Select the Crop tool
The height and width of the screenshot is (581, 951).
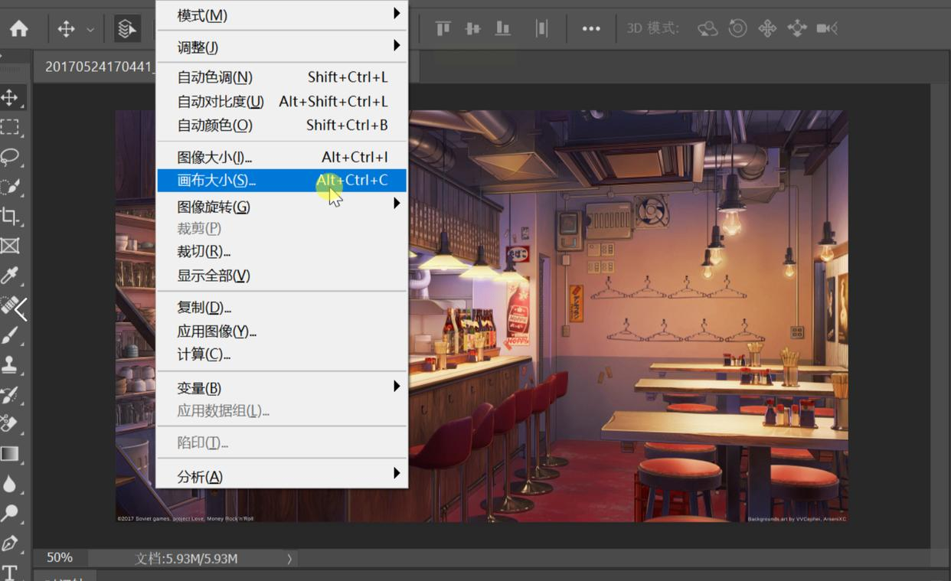pos(10,216)
